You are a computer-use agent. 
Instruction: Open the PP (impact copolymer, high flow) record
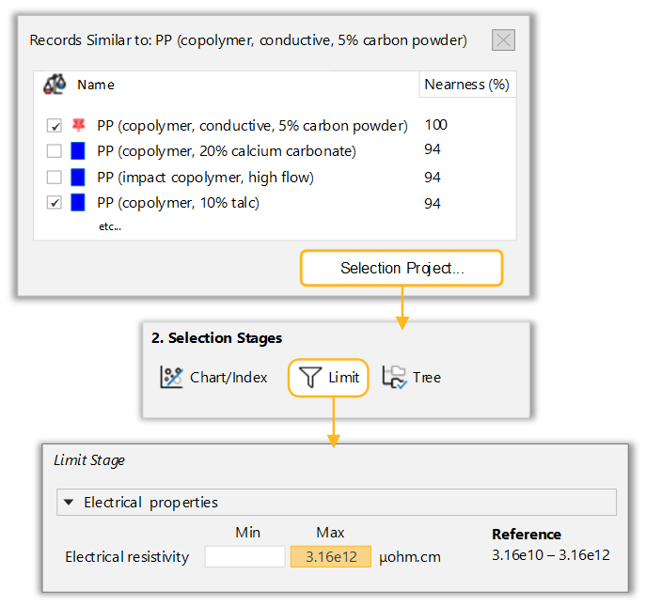coord(205,177)
